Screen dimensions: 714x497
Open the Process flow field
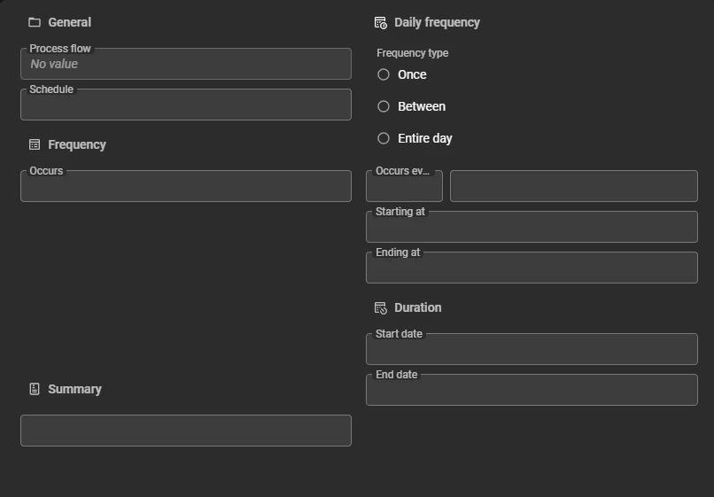point(186,65)
